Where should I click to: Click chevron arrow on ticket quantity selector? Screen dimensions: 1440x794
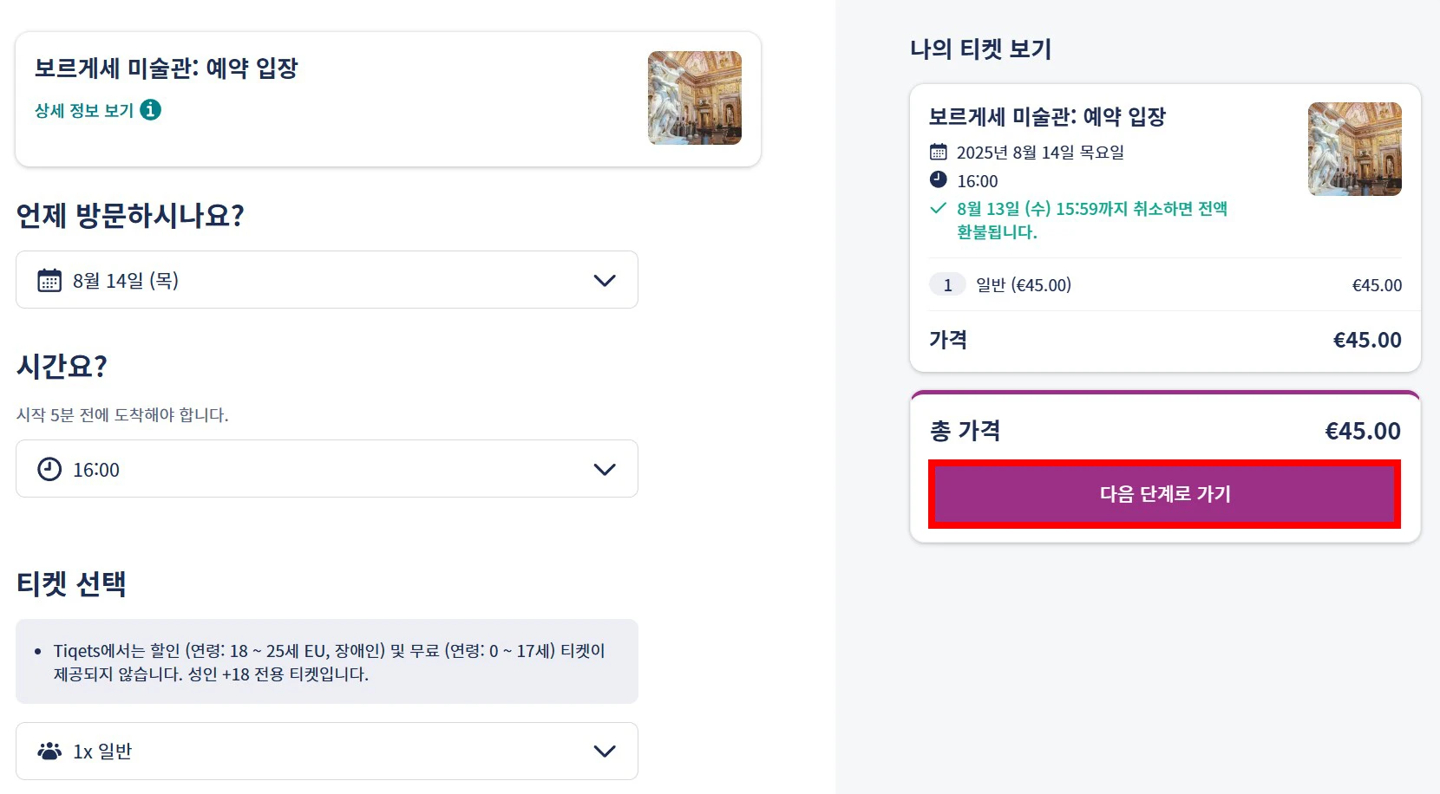(605, 752)
